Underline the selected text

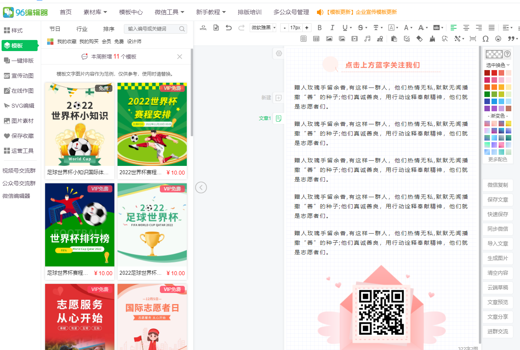(345, 28)
